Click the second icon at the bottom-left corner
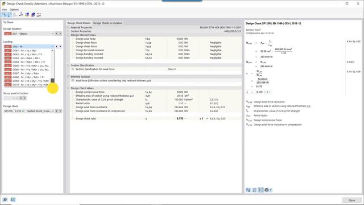Screen dimensions: 364x205 [x=13, y=200]
